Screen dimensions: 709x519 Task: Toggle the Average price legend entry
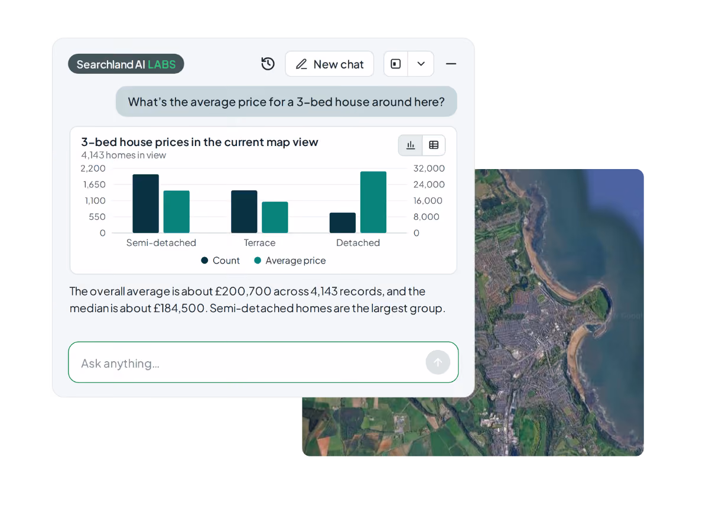[290, 261]
